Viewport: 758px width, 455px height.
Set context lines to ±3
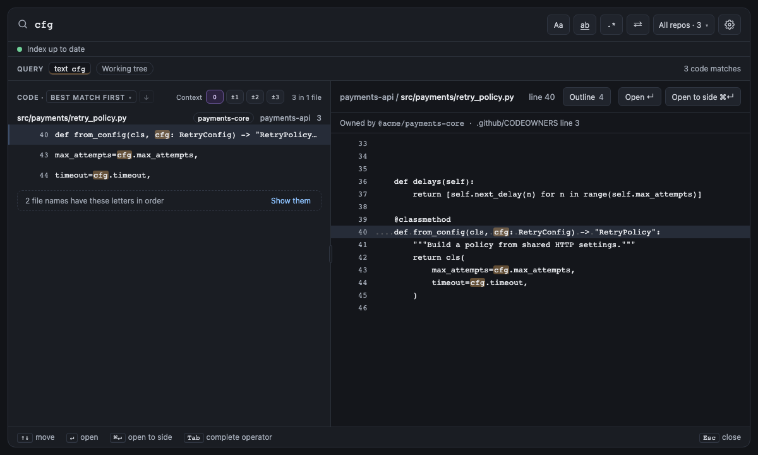pyautogui.click(x=275, y=97)
